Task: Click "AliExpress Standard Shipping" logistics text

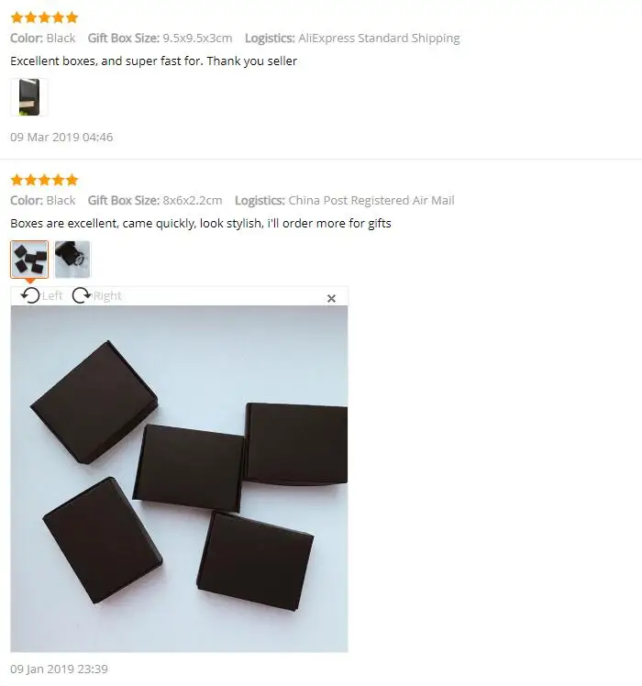Action: tap(379, 39)
